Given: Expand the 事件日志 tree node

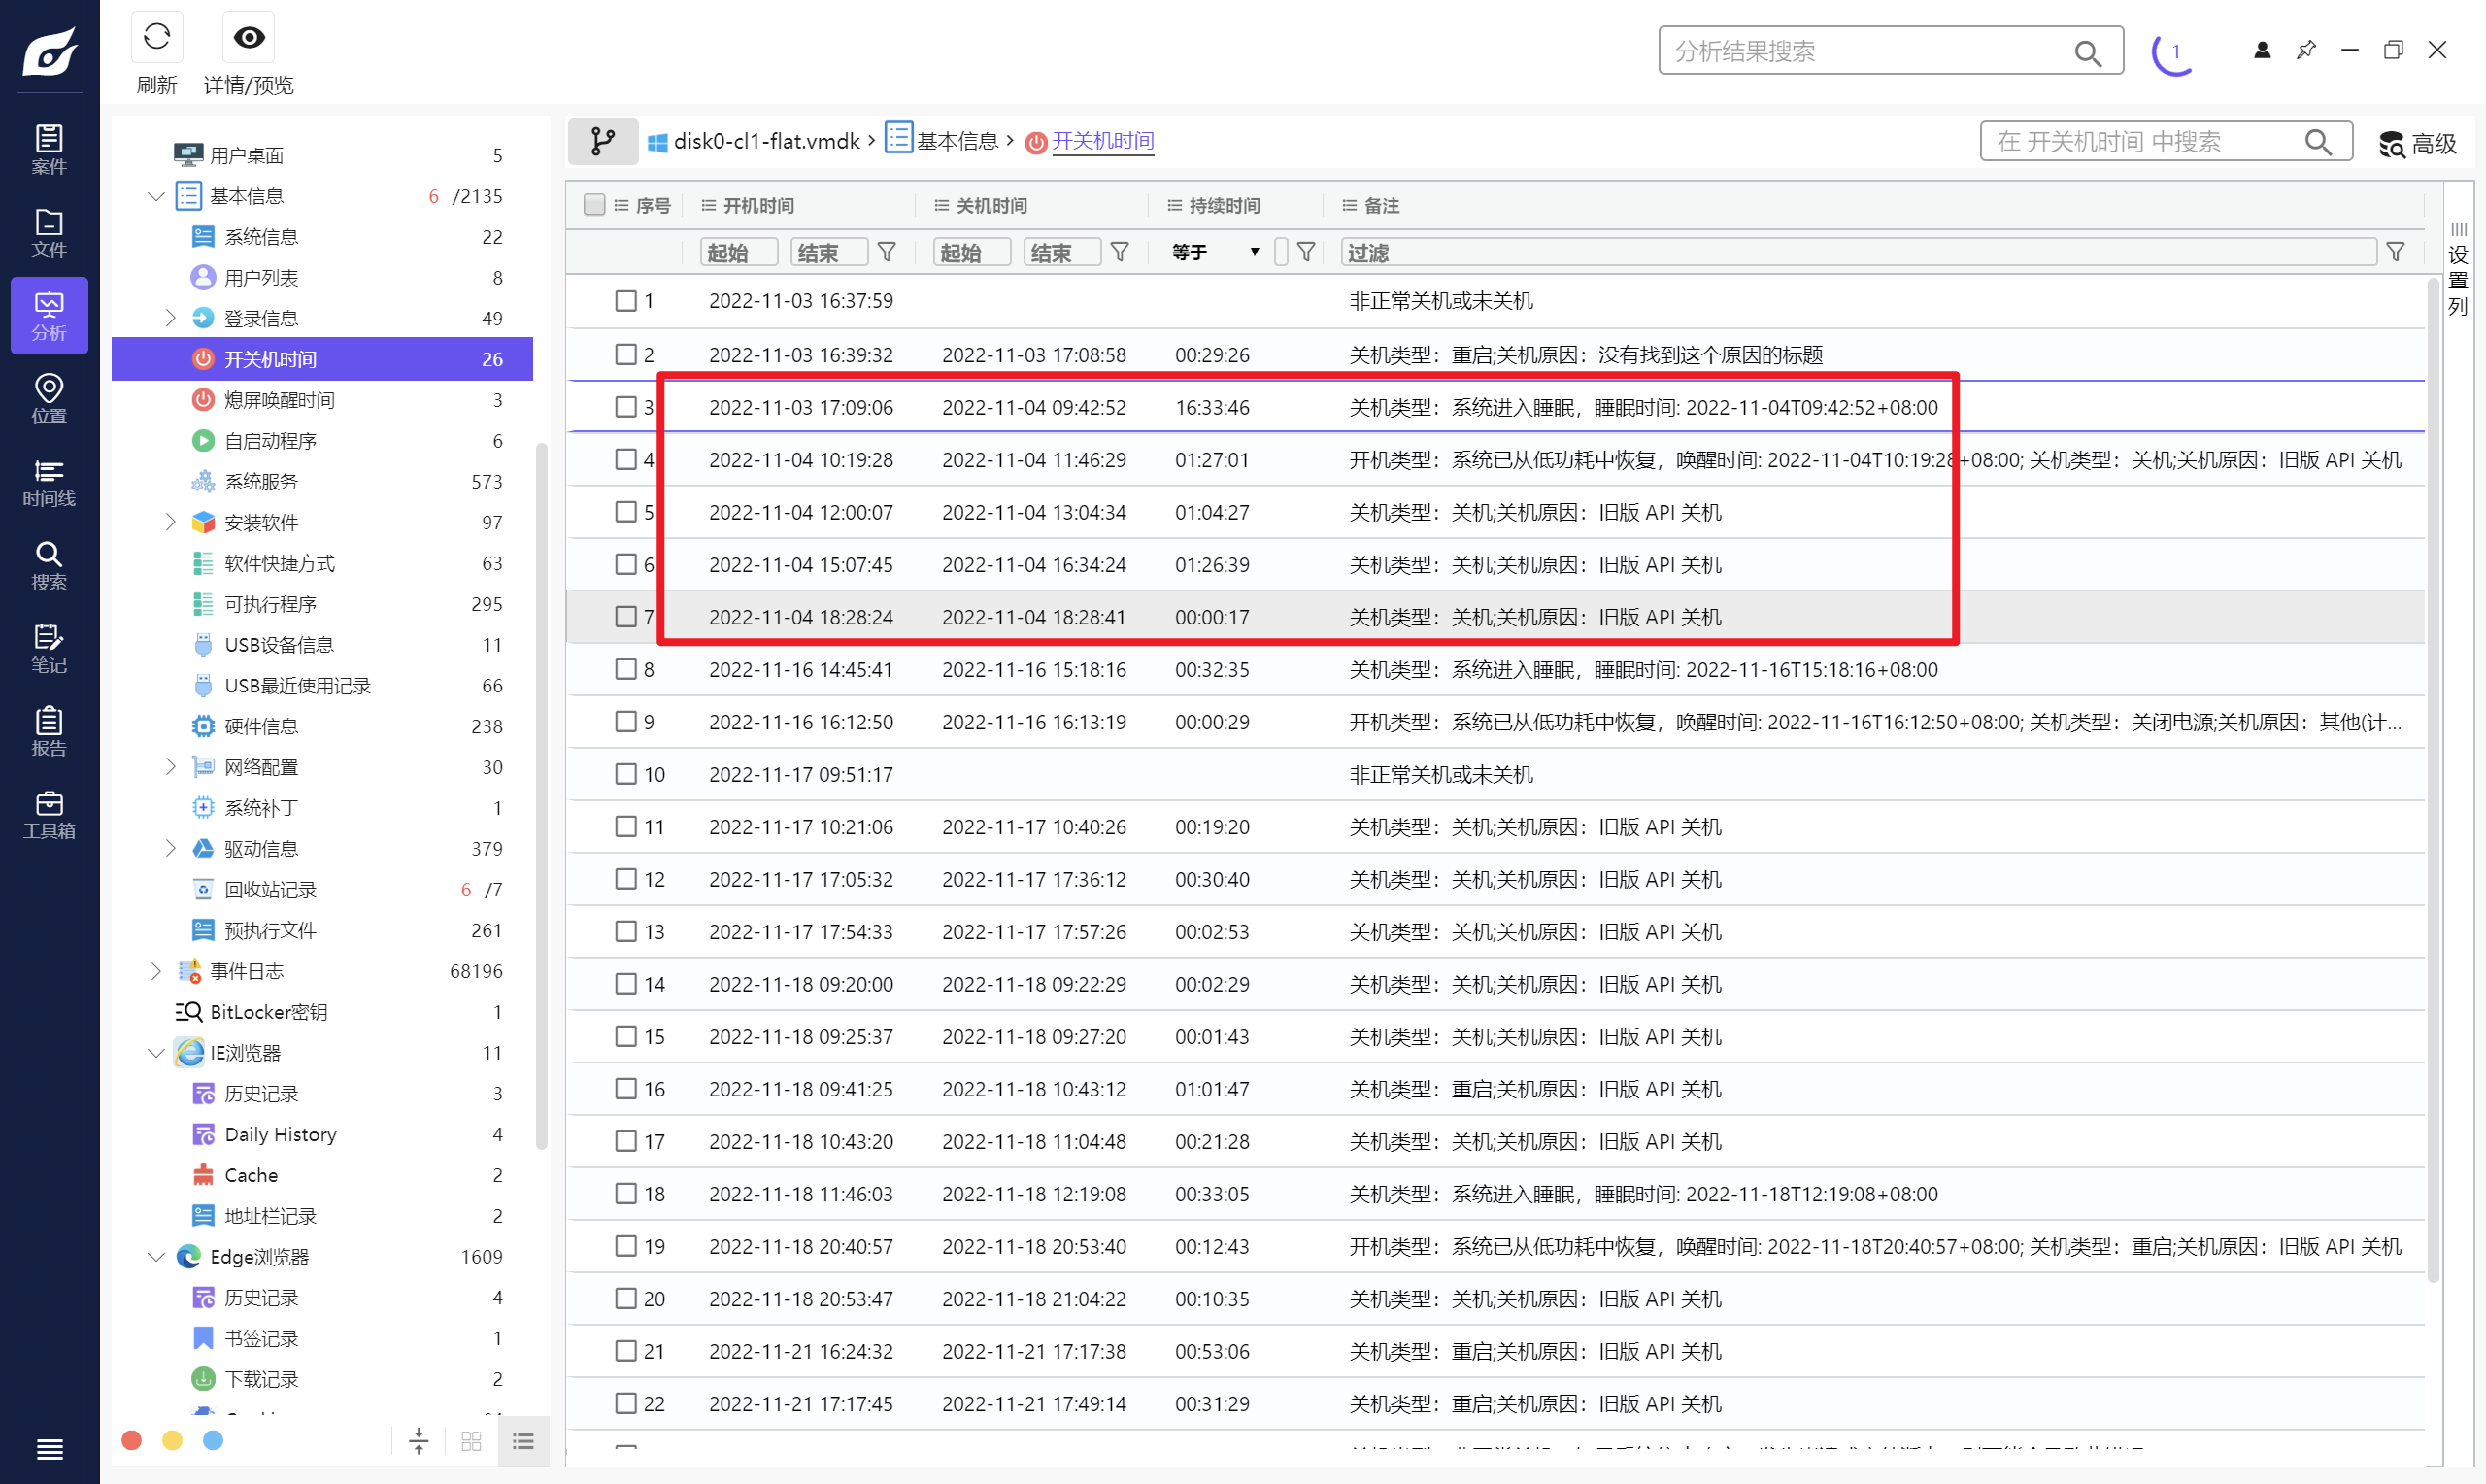Looking at the screenshot, I should pos(156,971).
